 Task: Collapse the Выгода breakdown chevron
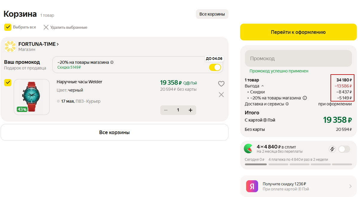coord(263,86)
